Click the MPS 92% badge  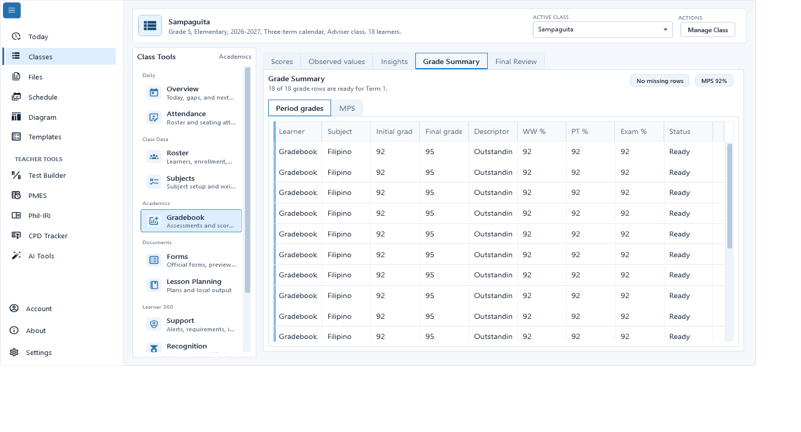pos(714,81)
